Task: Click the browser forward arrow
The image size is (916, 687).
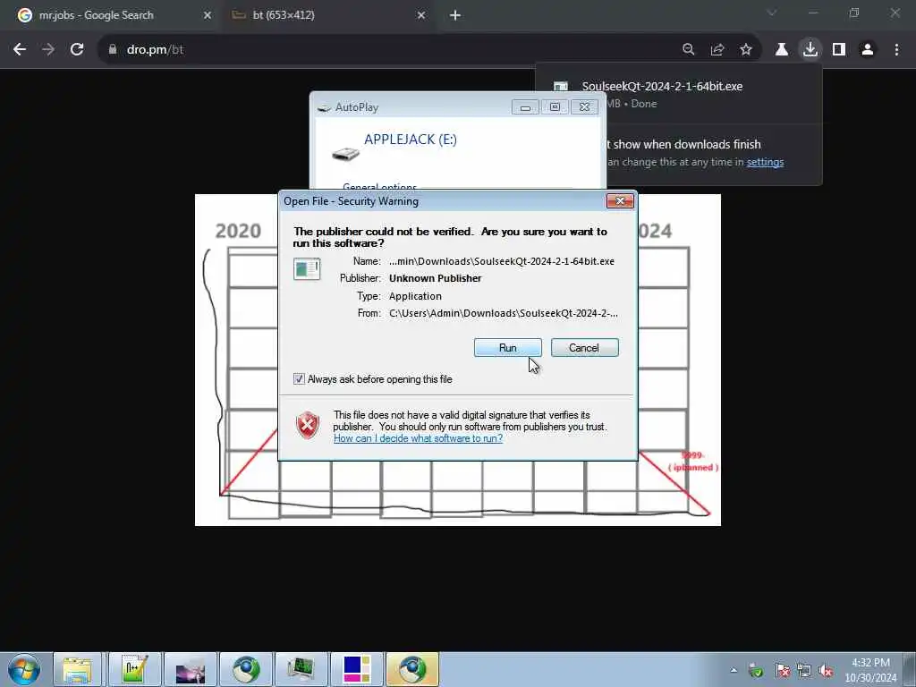Action: (48, 50)
